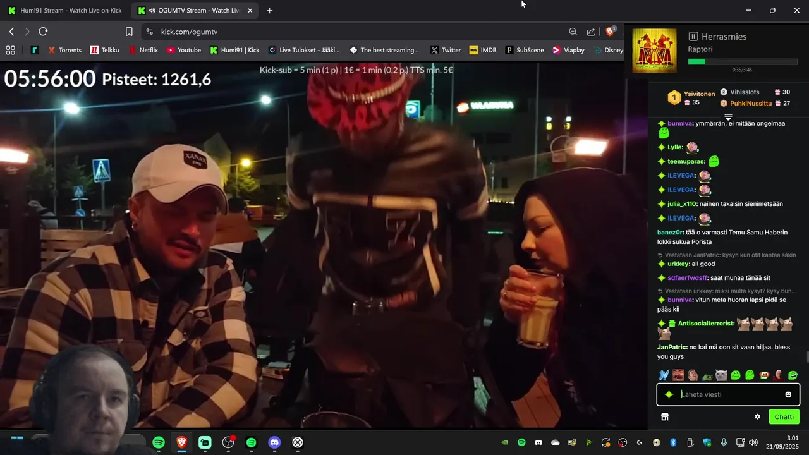809x455 pixels.
Task: Share this page icon
Action: pyautogui.click(x=591, y=32)
